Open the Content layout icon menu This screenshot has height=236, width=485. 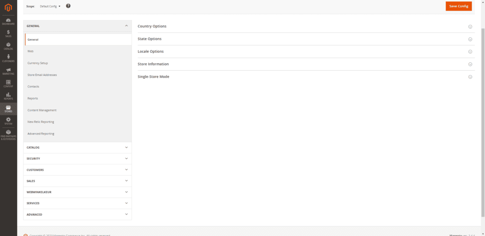pyautogui.click(x=8, y=84)
